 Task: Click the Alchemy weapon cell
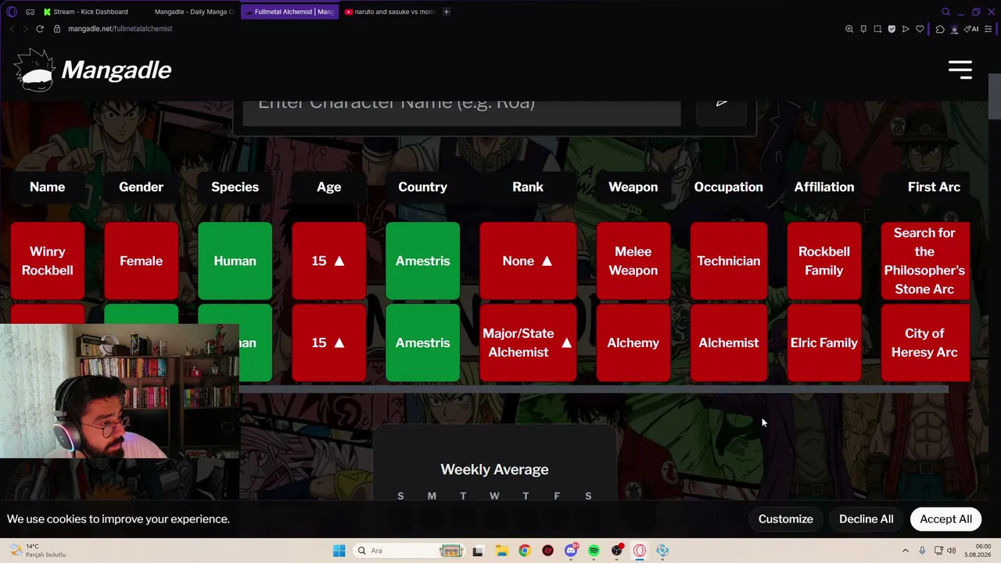pos(633,343)
